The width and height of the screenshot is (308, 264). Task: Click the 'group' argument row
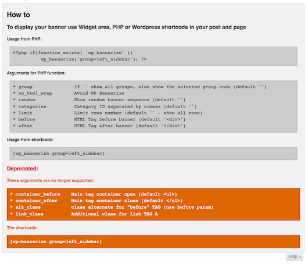click(x=139, y=87)
